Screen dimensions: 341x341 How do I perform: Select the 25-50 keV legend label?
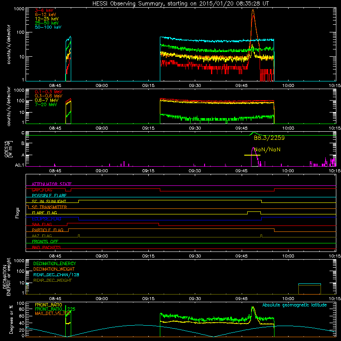pos(46,23)
